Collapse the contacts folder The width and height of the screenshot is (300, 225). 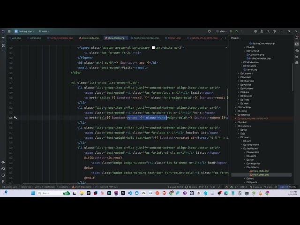tap(244, 167)
